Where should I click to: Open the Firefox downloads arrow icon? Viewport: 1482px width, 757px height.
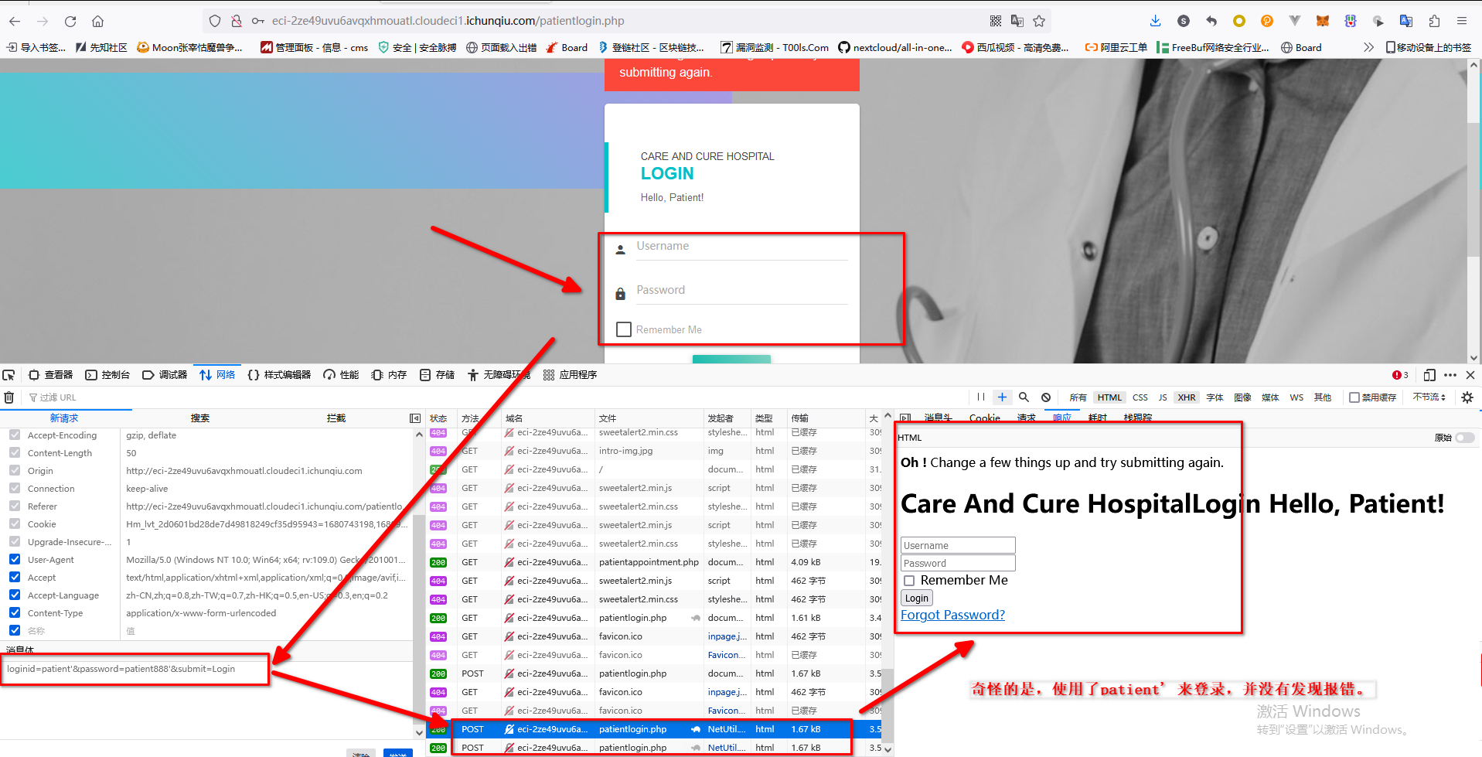(x=1155, y=21)
